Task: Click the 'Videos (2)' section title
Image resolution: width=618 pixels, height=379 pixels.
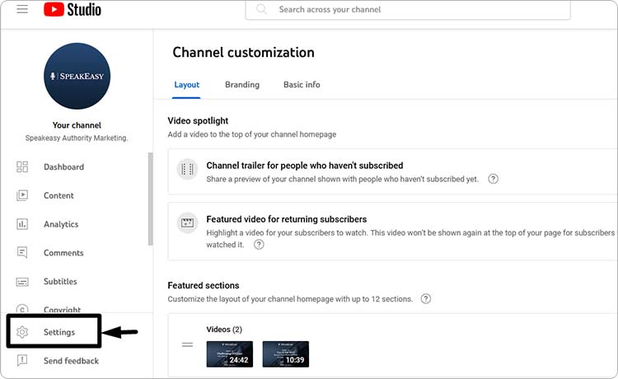Action: point(224,330)
